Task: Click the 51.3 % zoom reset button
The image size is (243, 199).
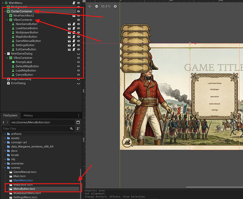Action: coord(106,6)
